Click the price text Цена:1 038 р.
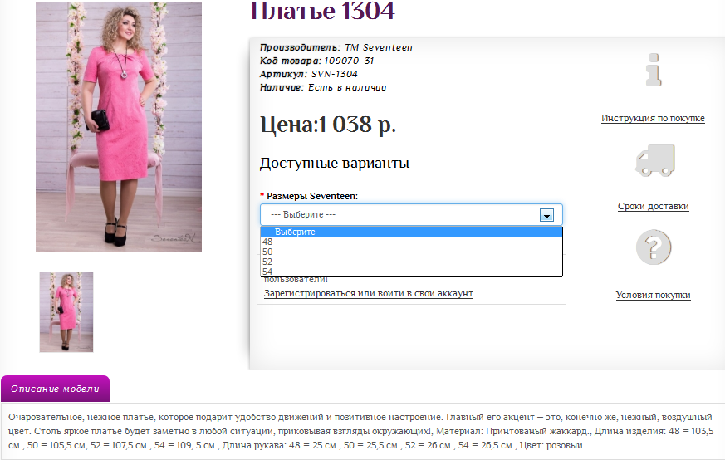The image size is (725, 460). coord(328,125)
